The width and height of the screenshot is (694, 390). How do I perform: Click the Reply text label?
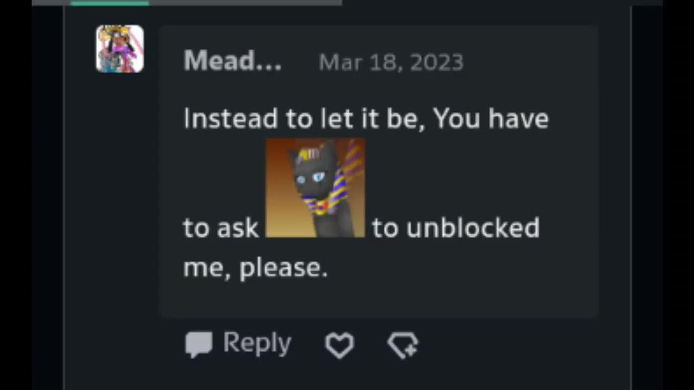click(x=257, y=343)
